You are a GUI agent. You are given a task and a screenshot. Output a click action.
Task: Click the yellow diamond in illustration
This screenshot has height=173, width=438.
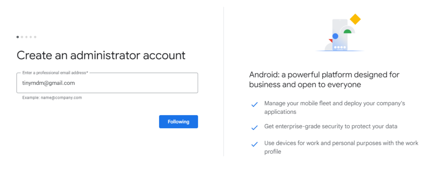pyautogui.click(x=355, y=19)
